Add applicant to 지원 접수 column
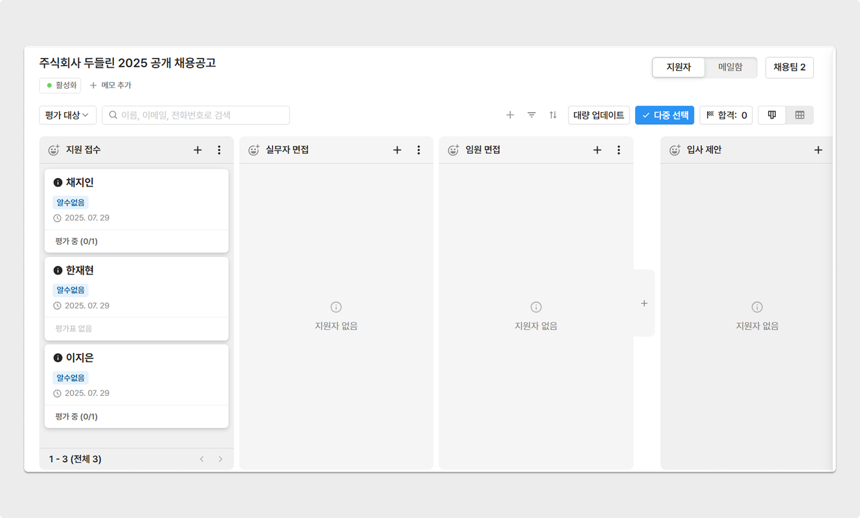The height and width of the screenshot is (518, 860). 197,150
